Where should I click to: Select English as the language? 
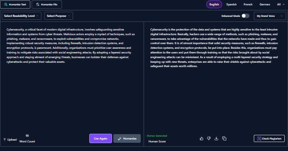tap(214, 4)
